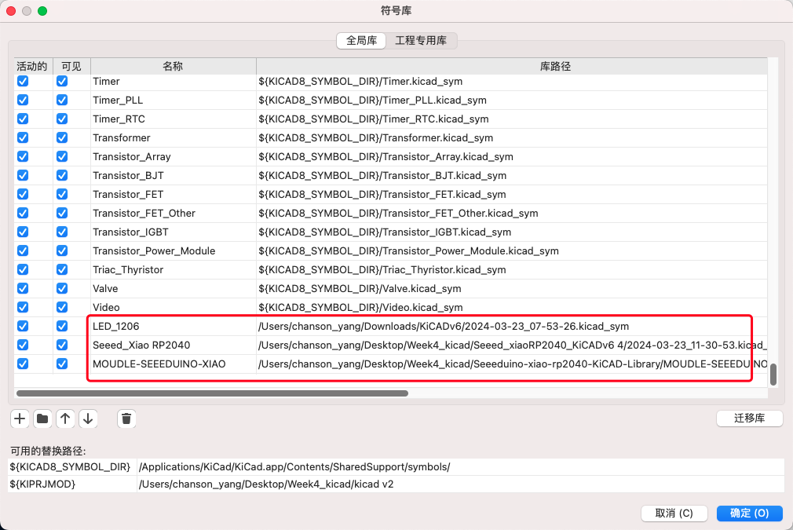Select the Transistor_IGBT name cell
This screenshot has height=530, width=793.
[173, 232]
